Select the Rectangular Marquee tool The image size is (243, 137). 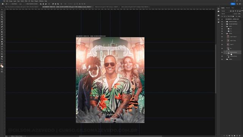(2, 12)
